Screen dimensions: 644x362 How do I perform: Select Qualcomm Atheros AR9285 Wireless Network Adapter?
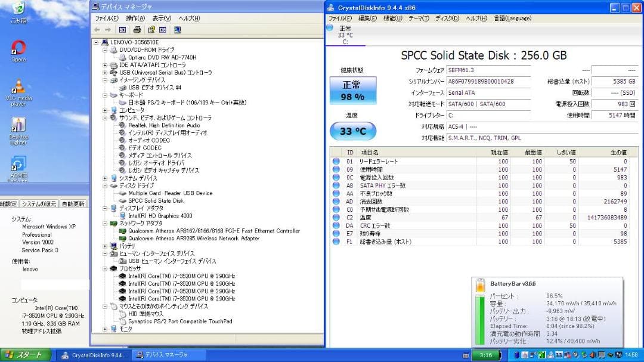(193, 239)
